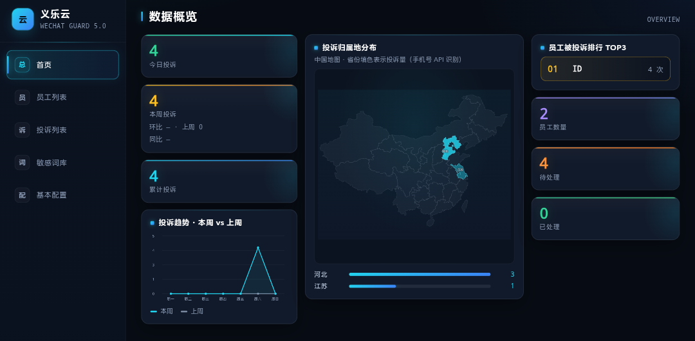The width and height of the screenshot is (695, 341).
Task: Click the 投诉趋势 · 本周 vs 上周 heading
Action: pos(200,223)
